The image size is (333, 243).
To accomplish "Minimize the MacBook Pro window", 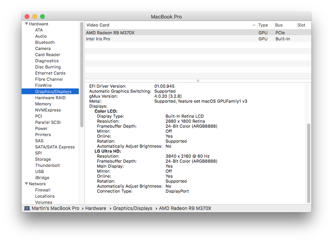I will 35,17.
